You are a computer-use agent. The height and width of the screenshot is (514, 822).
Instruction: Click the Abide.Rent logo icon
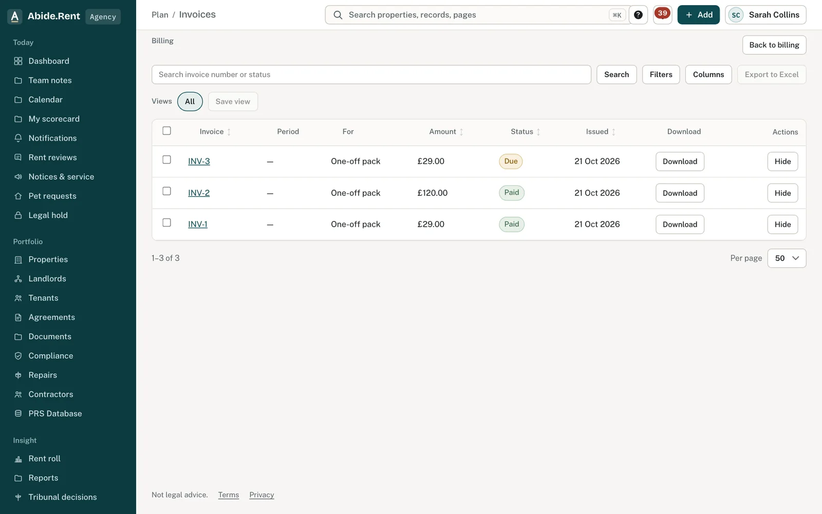[x=15, y=16]
